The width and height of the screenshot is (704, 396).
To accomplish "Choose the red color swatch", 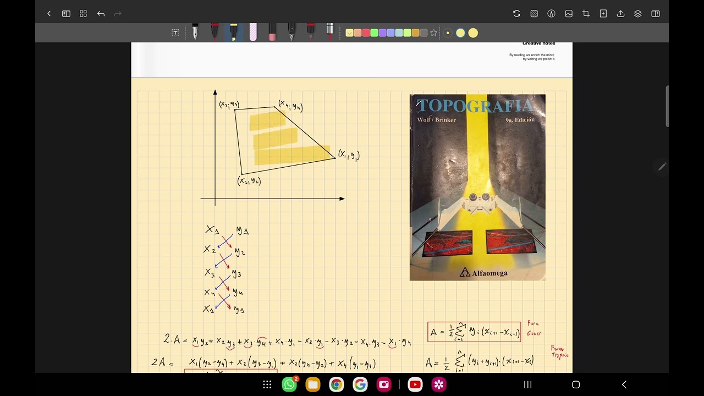I will pyautogui.click(x=366, y=33).
